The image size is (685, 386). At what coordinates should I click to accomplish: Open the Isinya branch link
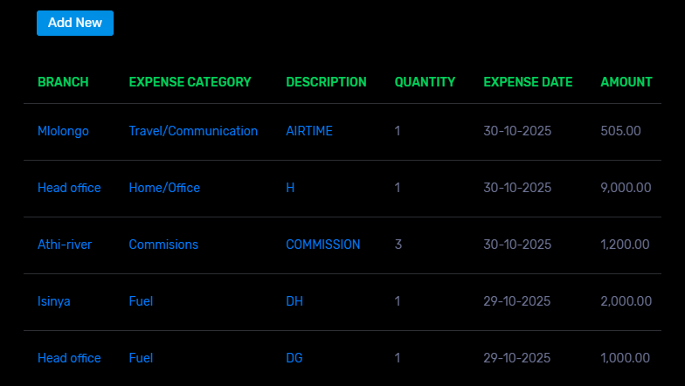pyautogui.click(x=54, y=301)
